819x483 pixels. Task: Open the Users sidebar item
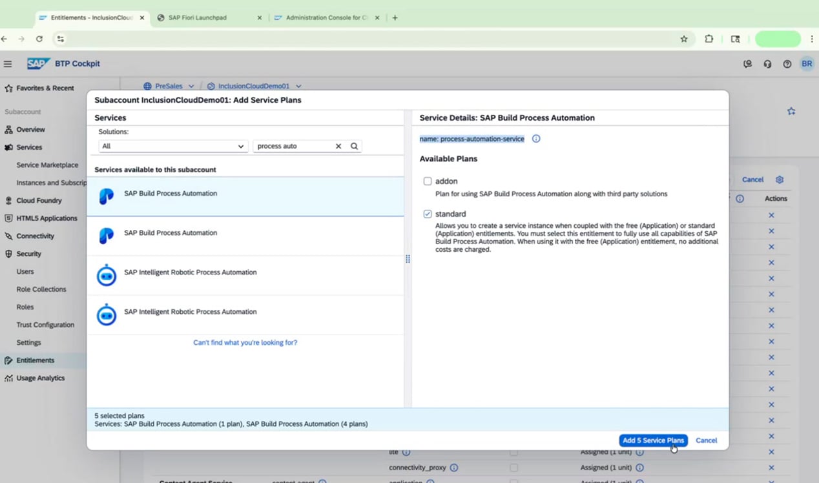pos(25,272)
